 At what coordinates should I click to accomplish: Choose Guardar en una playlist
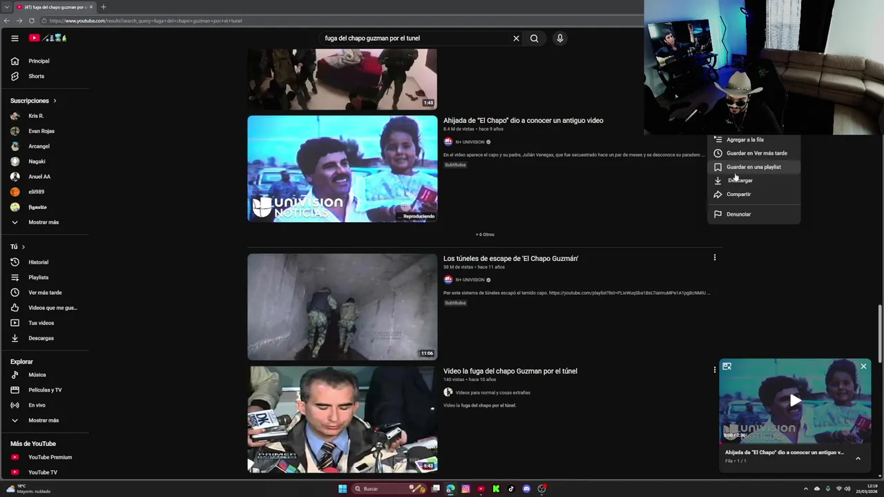(753, 167)
